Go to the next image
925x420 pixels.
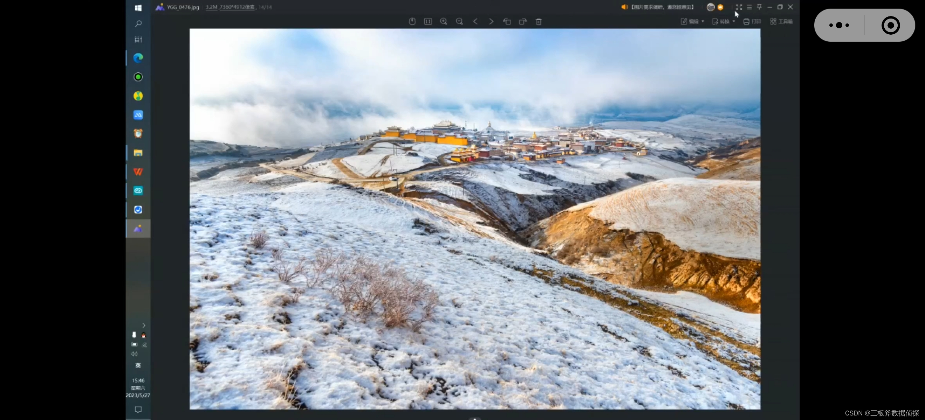(x=491, y=21)
